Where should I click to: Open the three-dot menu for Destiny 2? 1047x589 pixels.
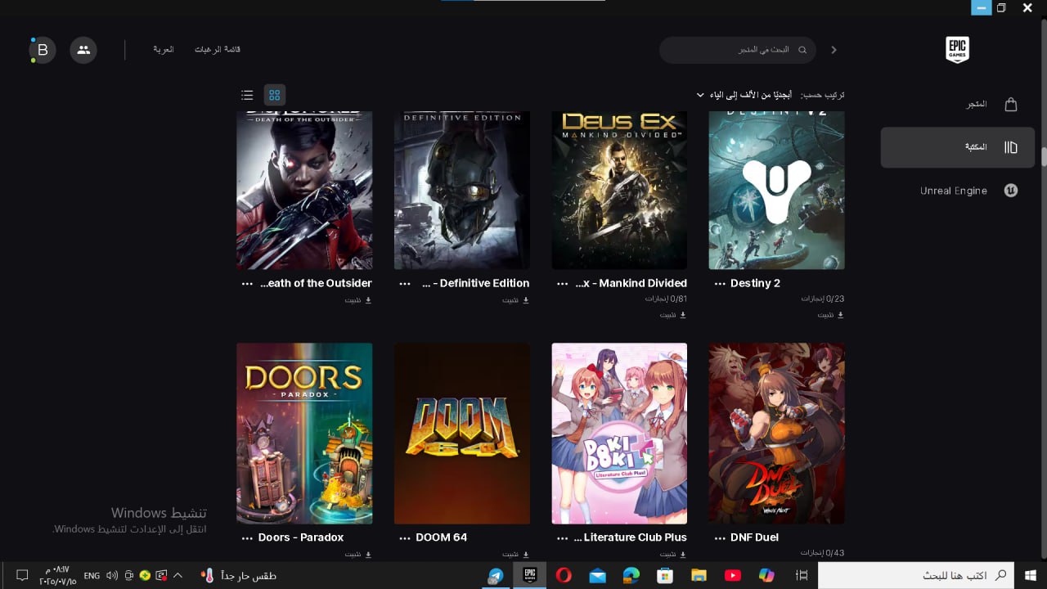coord(720,284)
